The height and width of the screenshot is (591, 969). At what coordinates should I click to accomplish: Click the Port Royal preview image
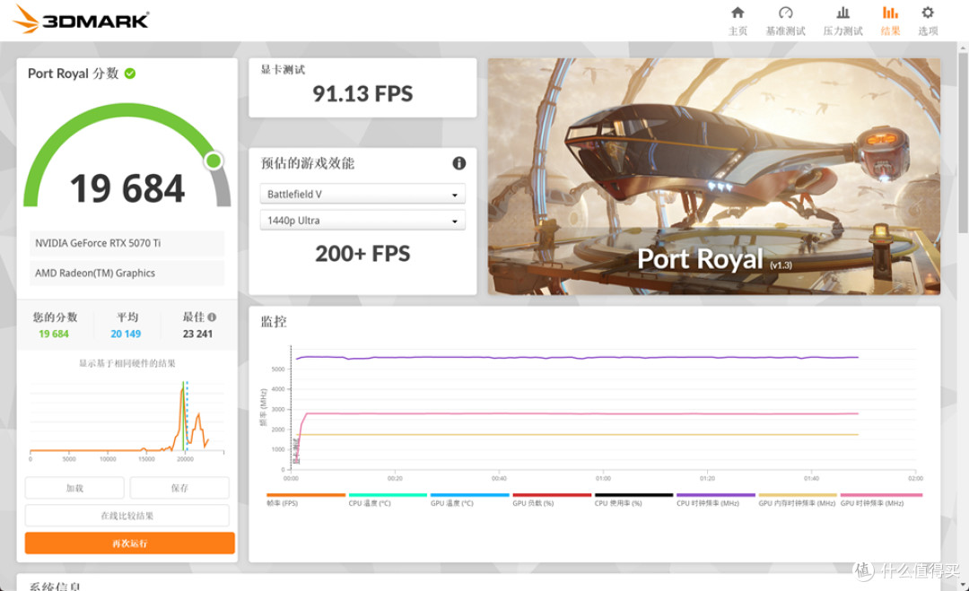click(x=714, y=176)
